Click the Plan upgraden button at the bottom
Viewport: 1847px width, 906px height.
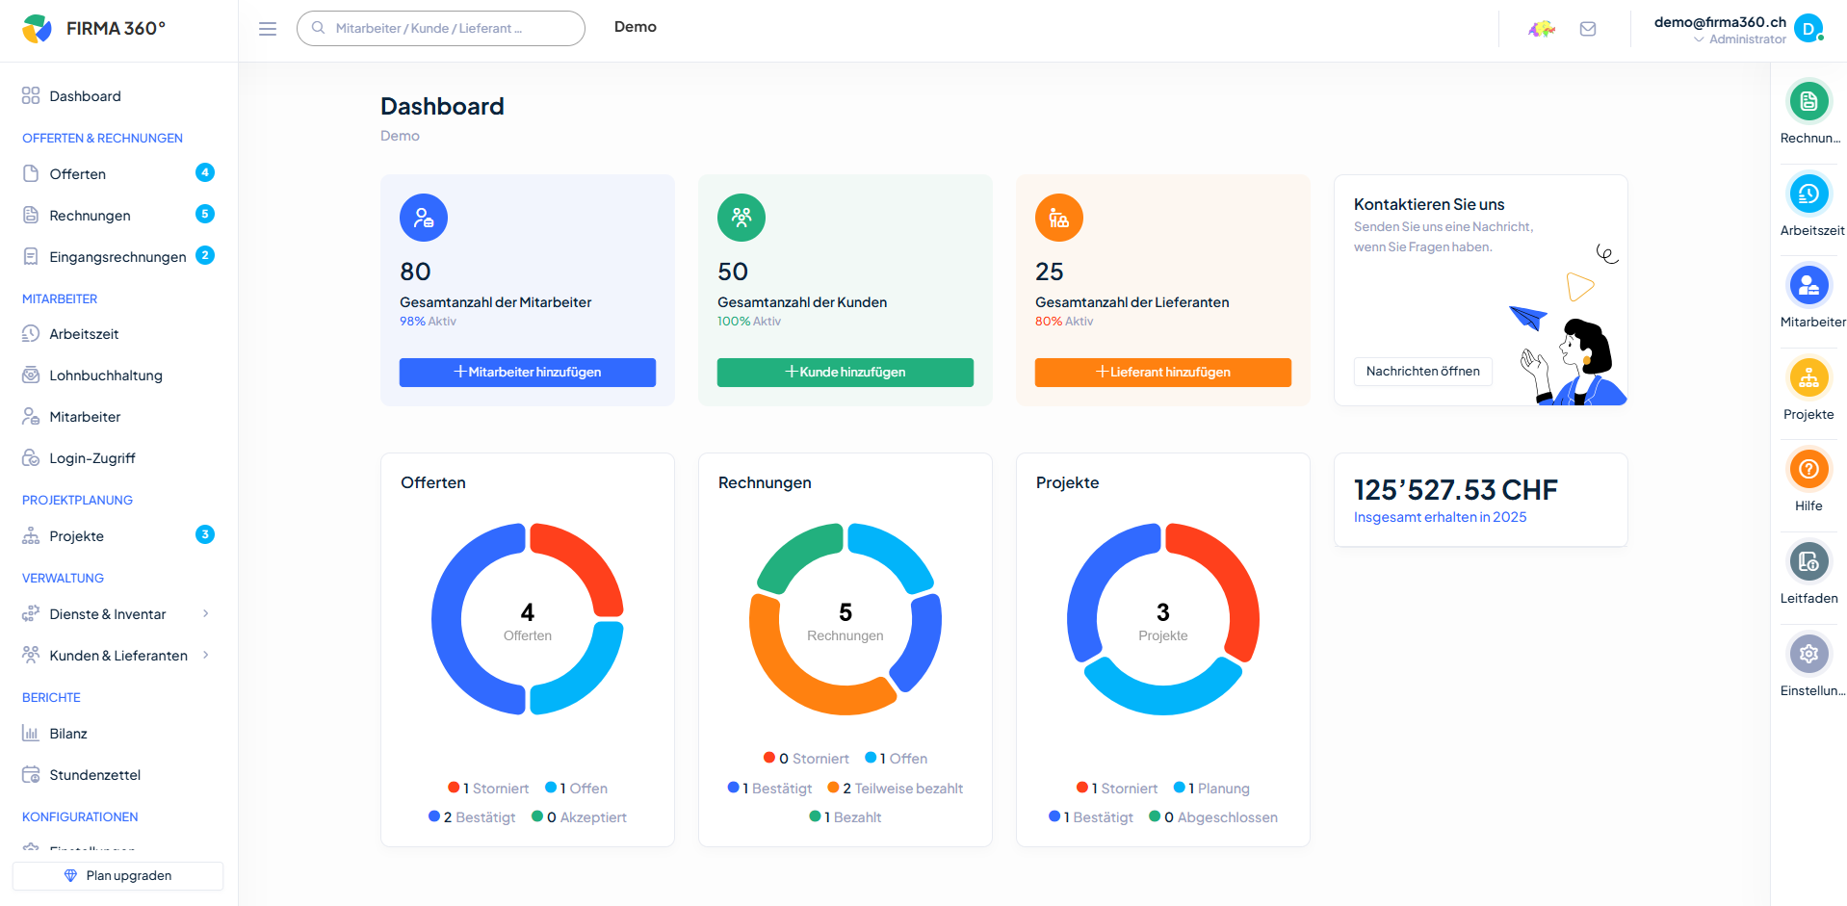(x=117, y=875)
